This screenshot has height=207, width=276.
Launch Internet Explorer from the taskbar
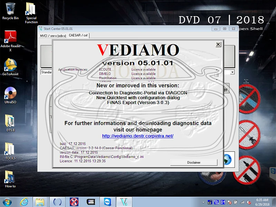tap(24, 202)
